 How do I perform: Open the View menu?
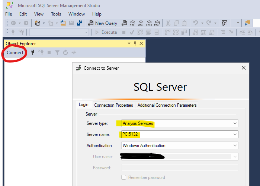point(39,14)
